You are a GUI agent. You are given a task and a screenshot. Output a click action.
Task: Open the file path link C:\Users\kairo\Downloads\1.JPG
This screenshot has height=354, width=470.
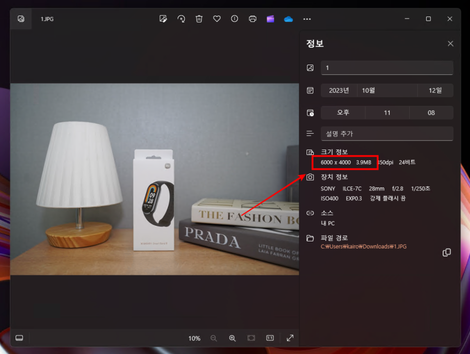pyautogui.click(x=363, y=247)
